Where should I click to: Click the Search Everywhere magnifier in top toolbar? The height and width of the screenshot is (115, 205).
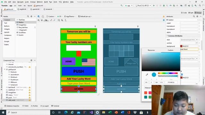tap(200, 6)
